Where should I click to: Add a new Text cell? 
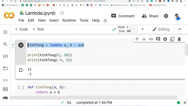pyautogui.click(x=38, y=29)
